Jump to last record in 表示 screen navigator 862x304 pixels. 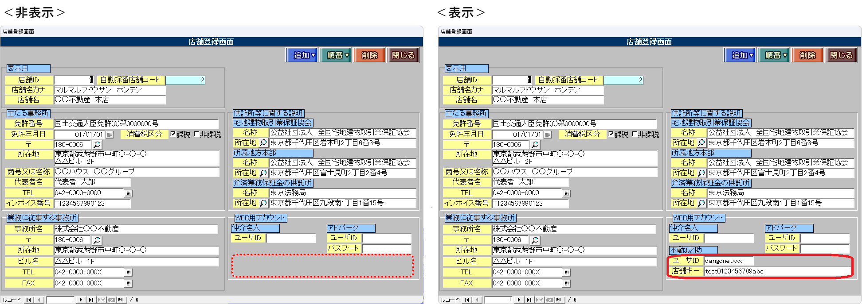click(529, 300)
